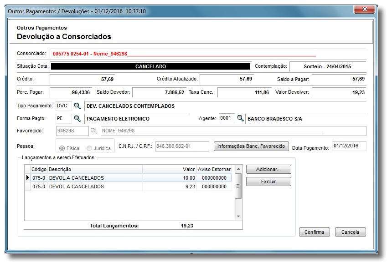The width and height of the screenshot is (387, 262).
Task: Click the Valor column header
Action: [x=170, y=169]
